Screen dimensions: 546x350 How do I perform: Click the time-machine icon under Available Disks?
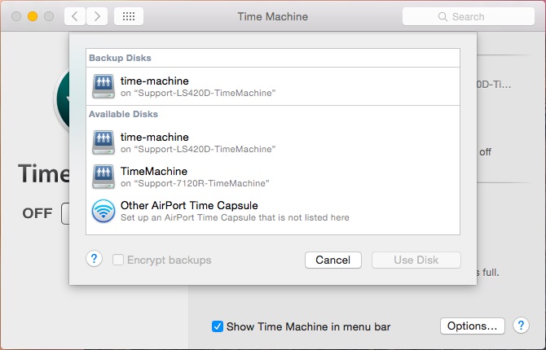[103, 142]
